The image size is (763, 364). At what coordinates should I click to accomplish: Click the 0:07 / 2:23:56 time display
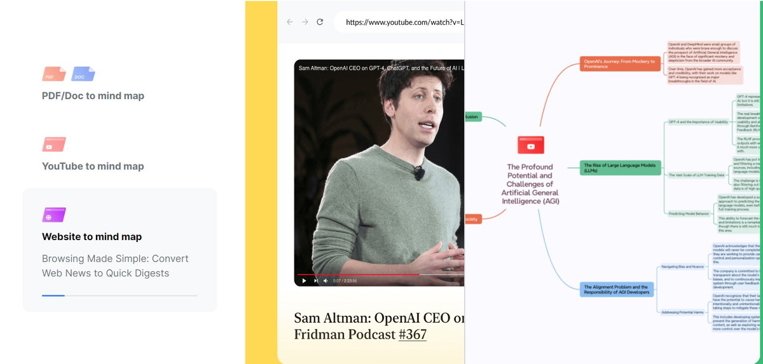coord(345,281)
